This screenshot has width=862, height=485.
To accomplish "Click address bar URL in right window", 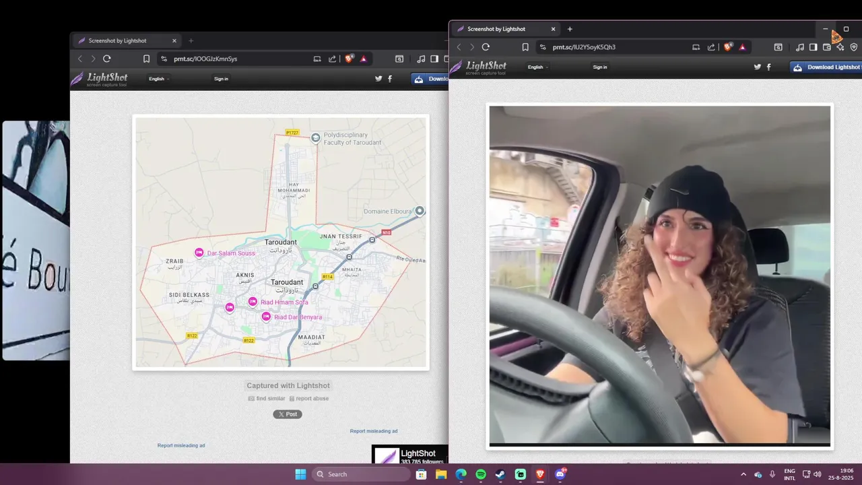I will [x=584, y=47].
